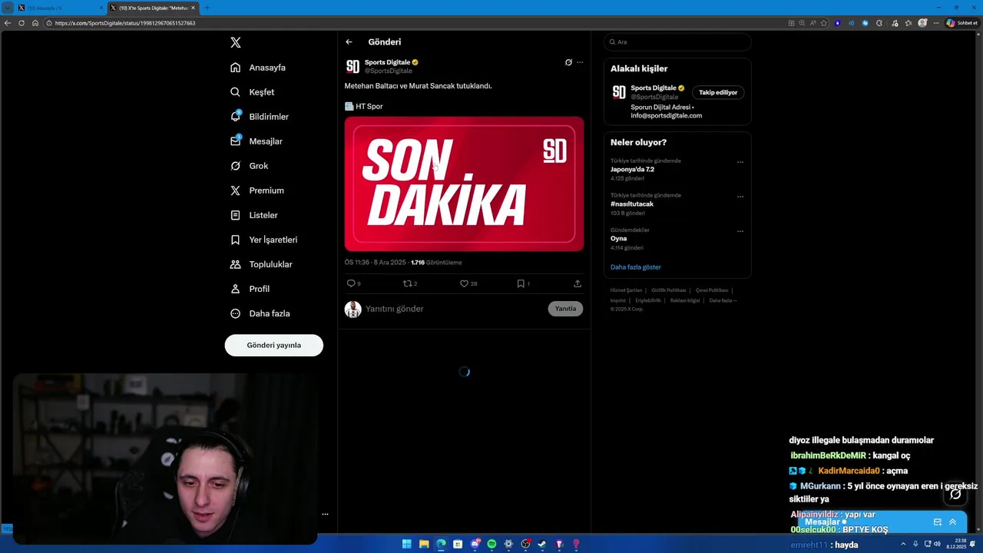Viewport: 983px width, 553px height.
Task: Click the Yanıtını gönder reply field
Action: click(453, 309)
